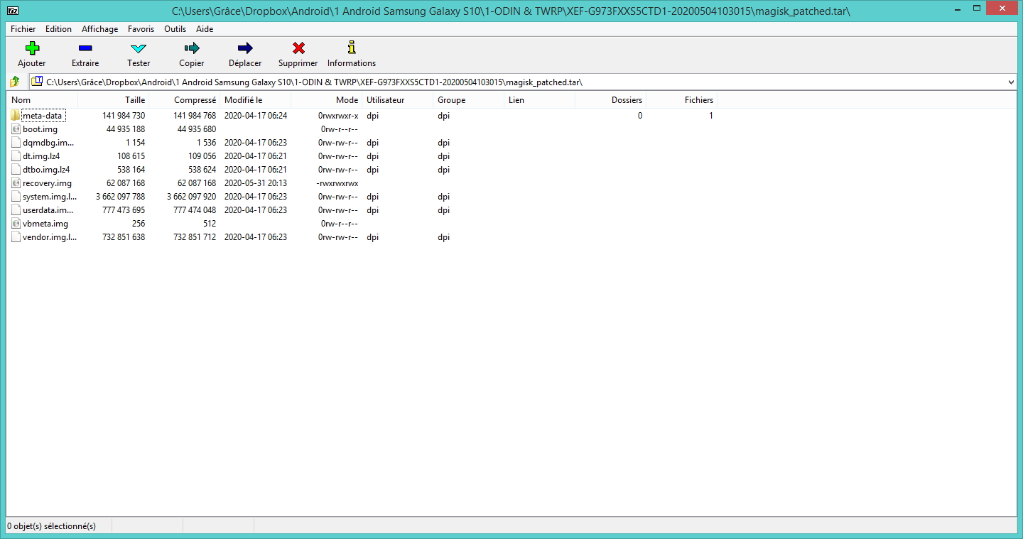This screenshot has height=539, width=1023.
Task: Select the boot.img file name
Action: (40, 129)
